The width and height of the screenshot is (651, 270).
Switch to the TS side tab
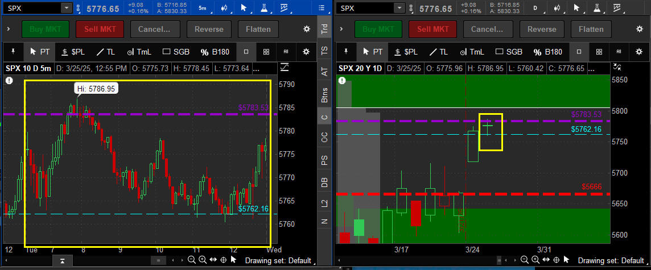(324, 51)
